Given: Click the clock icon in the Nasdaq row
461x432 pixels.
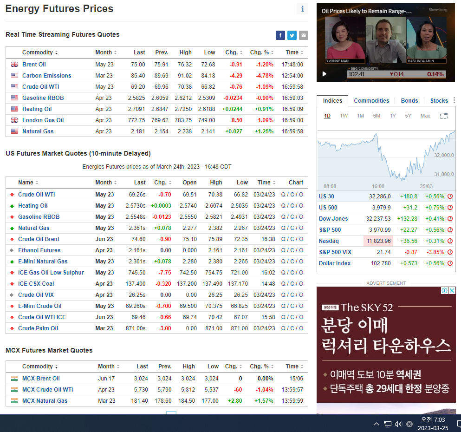Looking at the screenshot, I should pos(450,241).
